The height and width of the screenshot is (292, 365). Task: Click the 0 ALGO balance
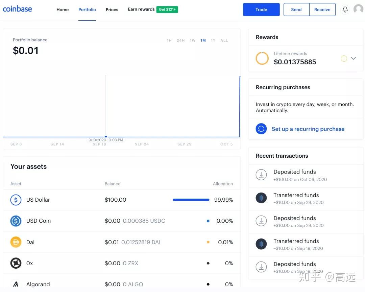coord(133,284)
